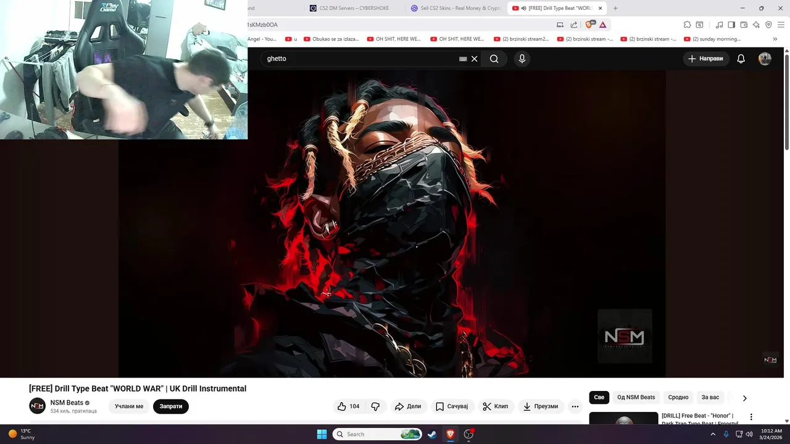This screenshot has height=444, width=790.
Task: Toggle the browser sidebar panel icon
Action: 731,25
